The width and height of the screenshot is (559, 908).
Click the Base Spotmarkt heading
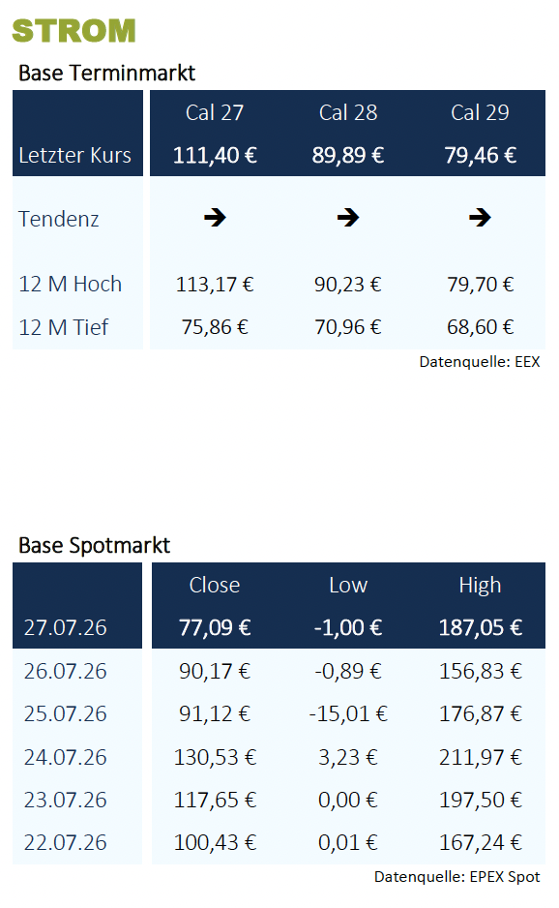[94, 546]
